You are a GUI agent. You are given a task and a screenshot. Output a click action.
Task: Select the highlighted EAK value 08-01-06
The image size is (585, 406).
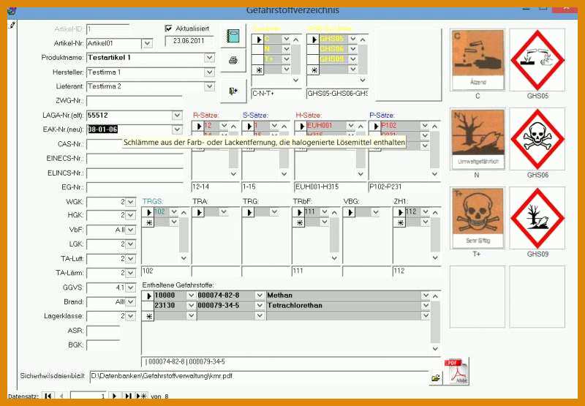[x=102, y=129]
